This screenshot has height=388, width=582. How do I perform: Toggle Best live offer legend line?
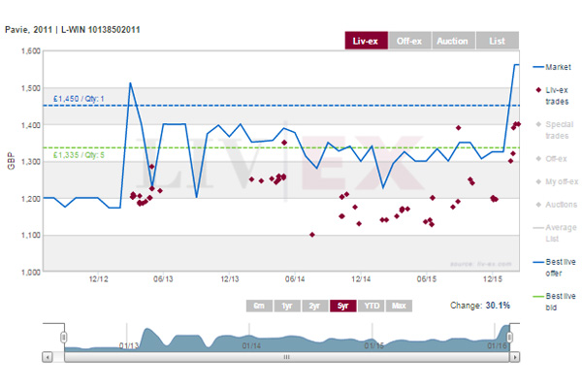click(554, 268)
